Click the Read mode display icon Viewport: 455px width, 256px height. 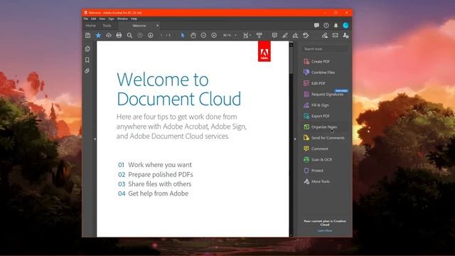259,36
